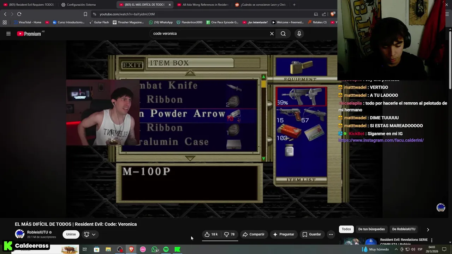Open WhatsApp taskbar icon
The image size is (452, 254).
pos(155,249)
